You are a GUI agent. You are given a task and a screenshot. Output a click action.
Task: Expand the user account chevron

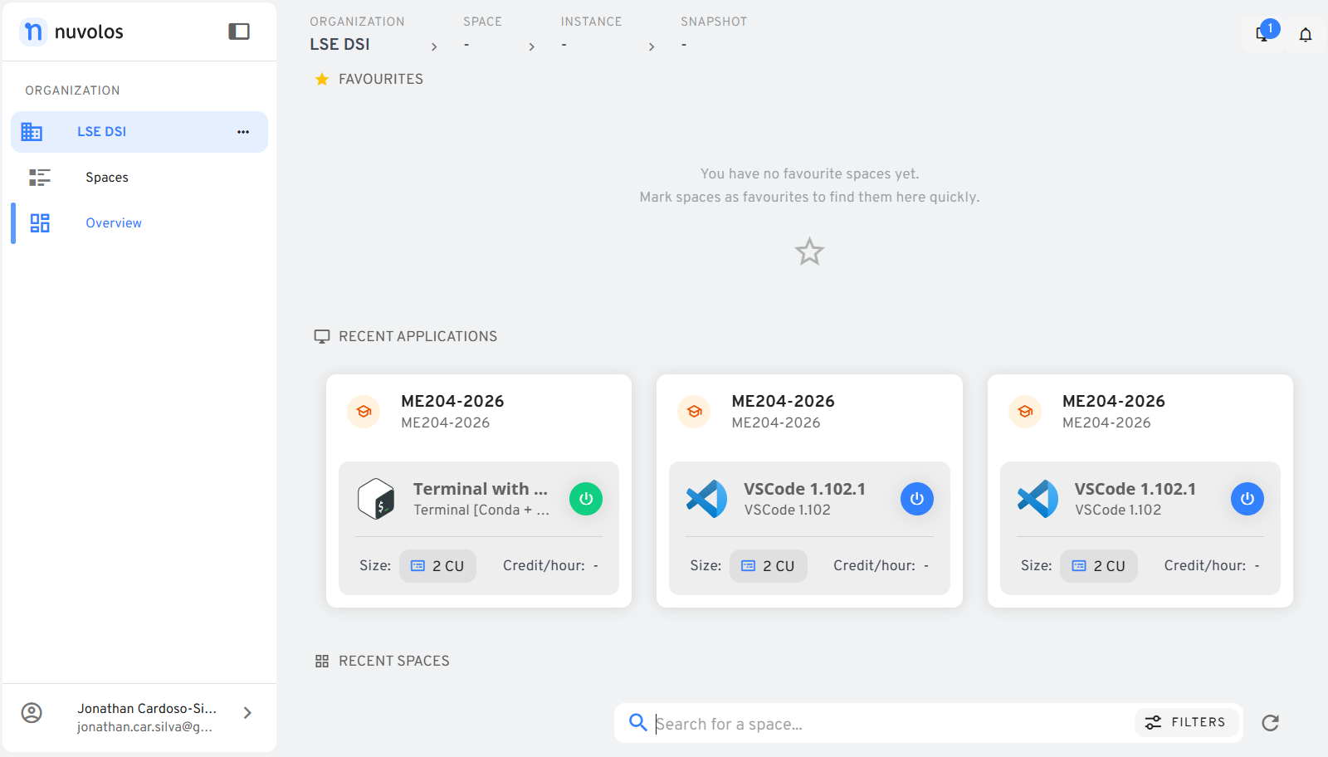(247, 713)
